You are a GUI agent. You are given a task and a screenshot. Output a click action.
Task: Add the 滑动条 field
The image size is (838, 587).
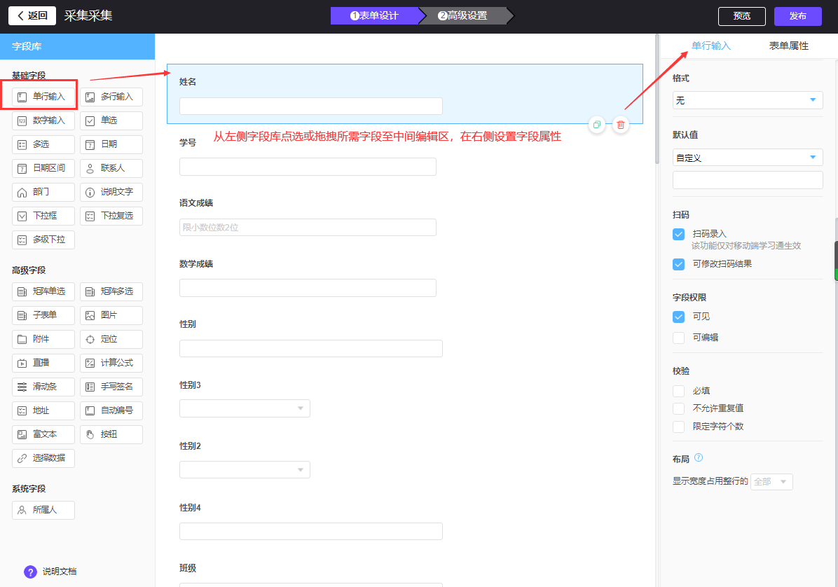(x=43, y=387)
